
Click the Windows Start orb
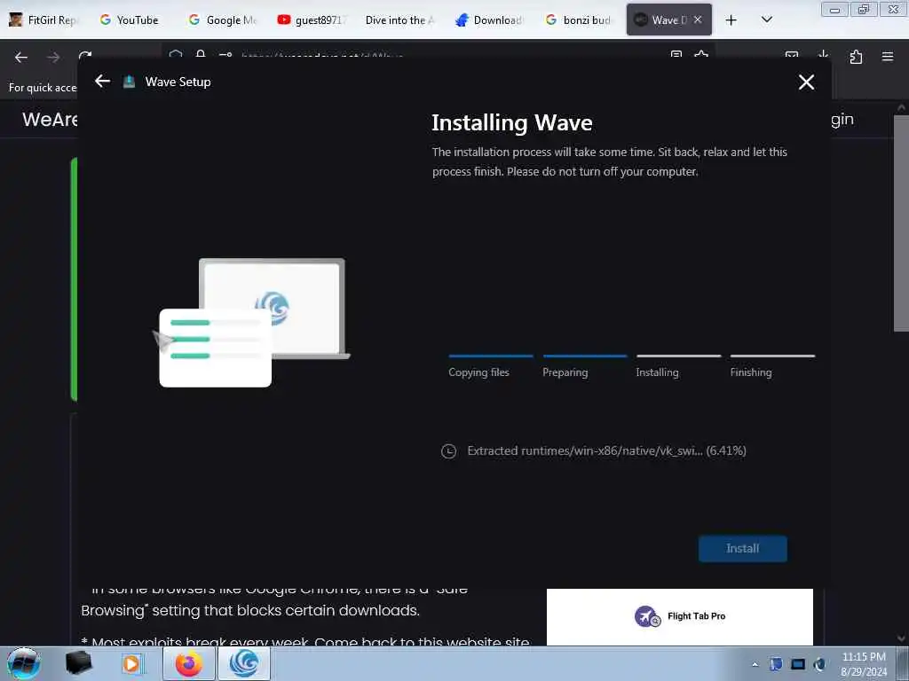tap(24, 663)
